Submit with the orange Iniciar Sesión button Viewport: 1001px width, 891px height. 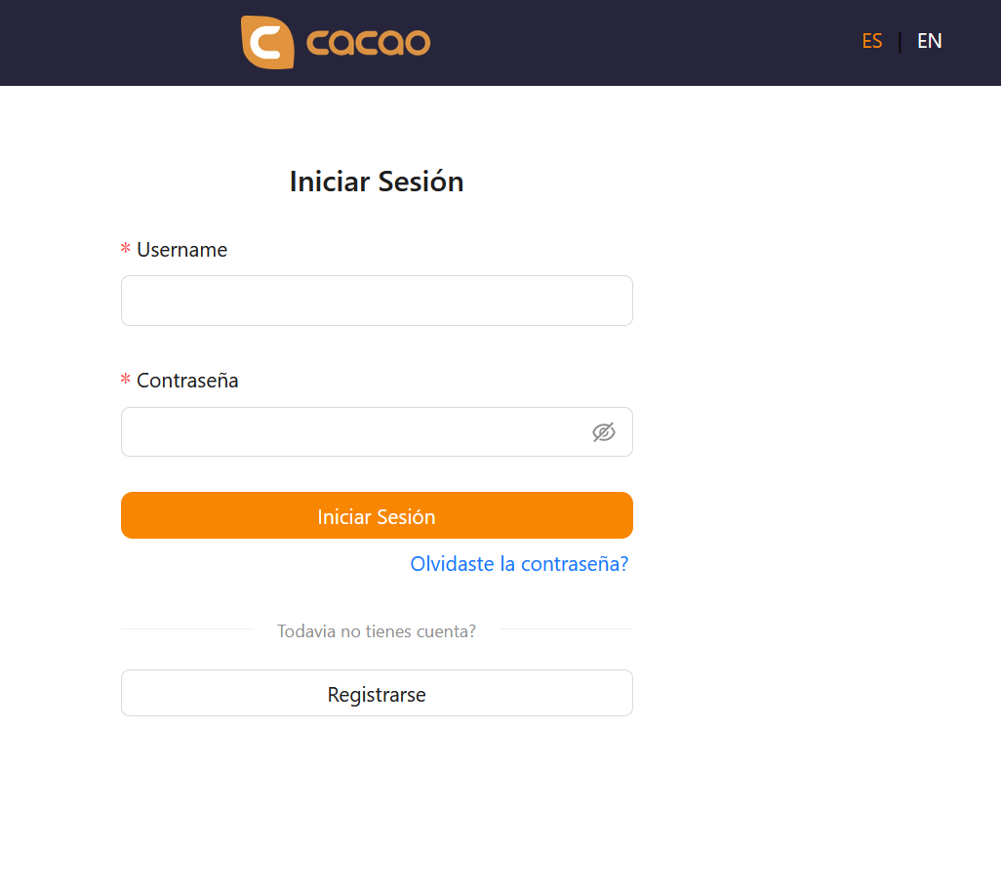377,515
